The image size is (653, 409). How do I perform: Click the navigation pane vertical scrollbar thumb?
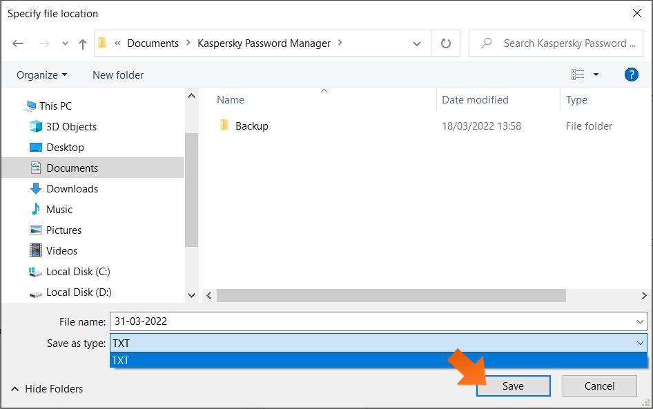pos(192,190)
